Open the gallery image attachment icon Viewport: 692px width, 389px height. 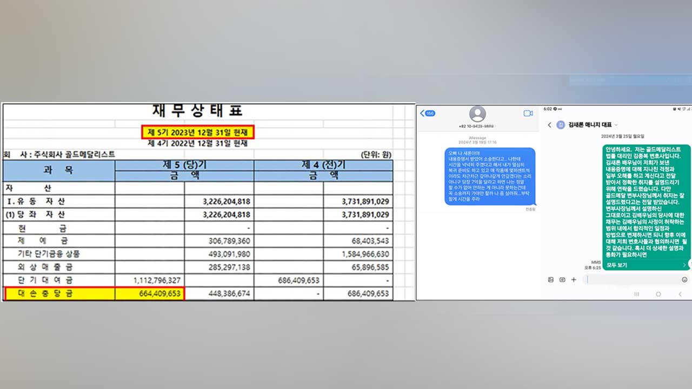(x=550, y=279)
